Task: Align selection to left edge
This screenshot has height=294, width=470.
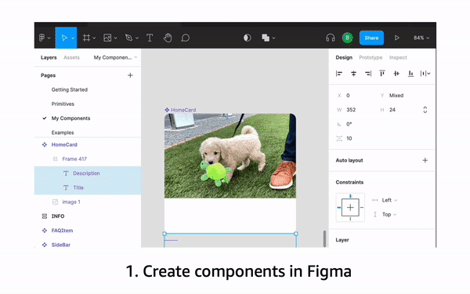Action: coord(339,74)
